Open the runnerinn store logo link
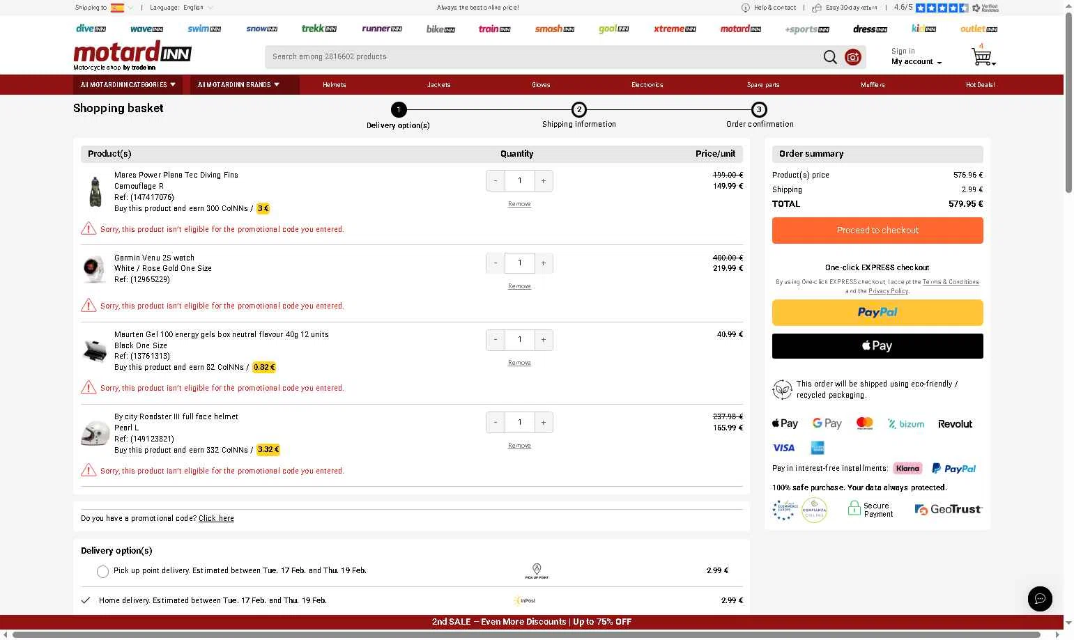Screen dimensions: 1074x640 (382, 29)
